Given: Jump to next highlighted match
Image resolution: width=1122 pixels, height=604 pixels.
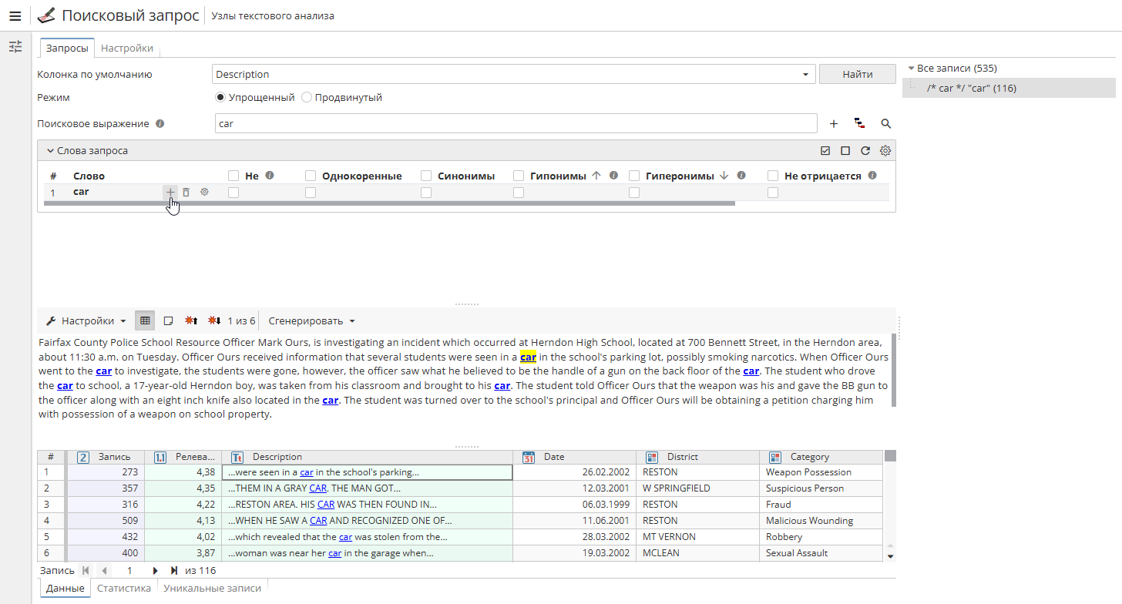Looking at the screenshot, I should [214, 320].
